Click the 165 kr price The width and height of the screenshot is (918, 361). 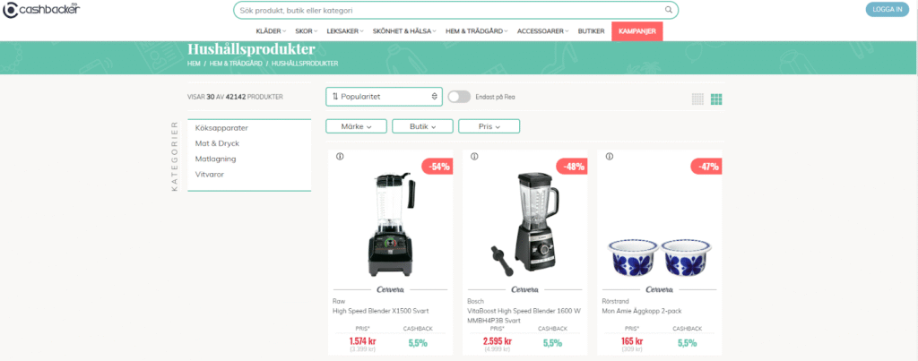tap(632, 341)
